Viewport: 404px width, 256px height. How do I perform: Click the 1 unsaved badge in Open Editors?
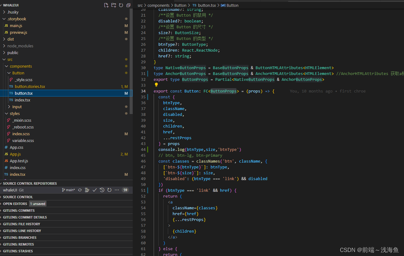[x=38, y=204]
